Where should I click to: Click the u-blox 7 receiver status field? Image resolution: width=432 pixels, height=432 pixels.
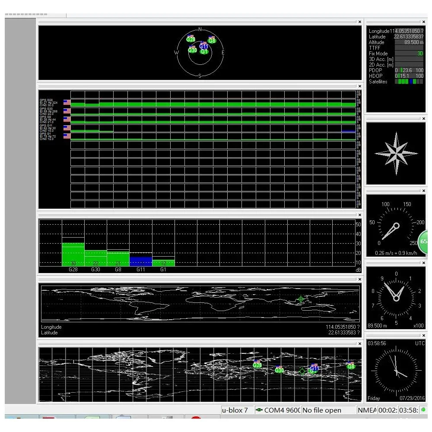(236, 410)
